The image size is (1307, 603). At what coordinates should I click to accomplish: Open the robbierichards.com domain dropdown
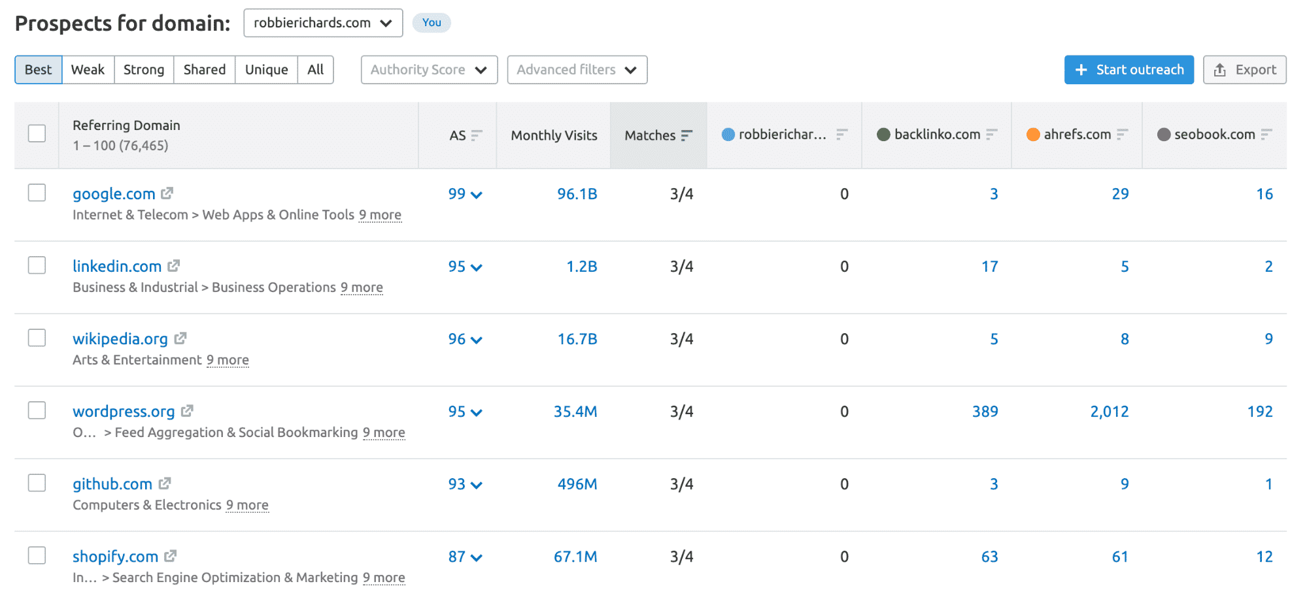323,23
